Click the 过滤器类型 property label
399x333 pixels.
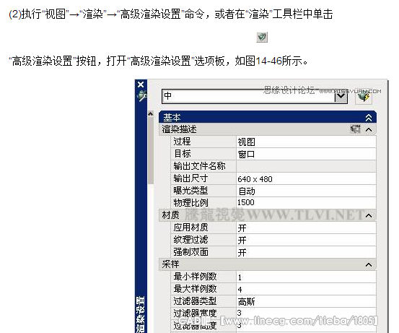pos(196,301)
